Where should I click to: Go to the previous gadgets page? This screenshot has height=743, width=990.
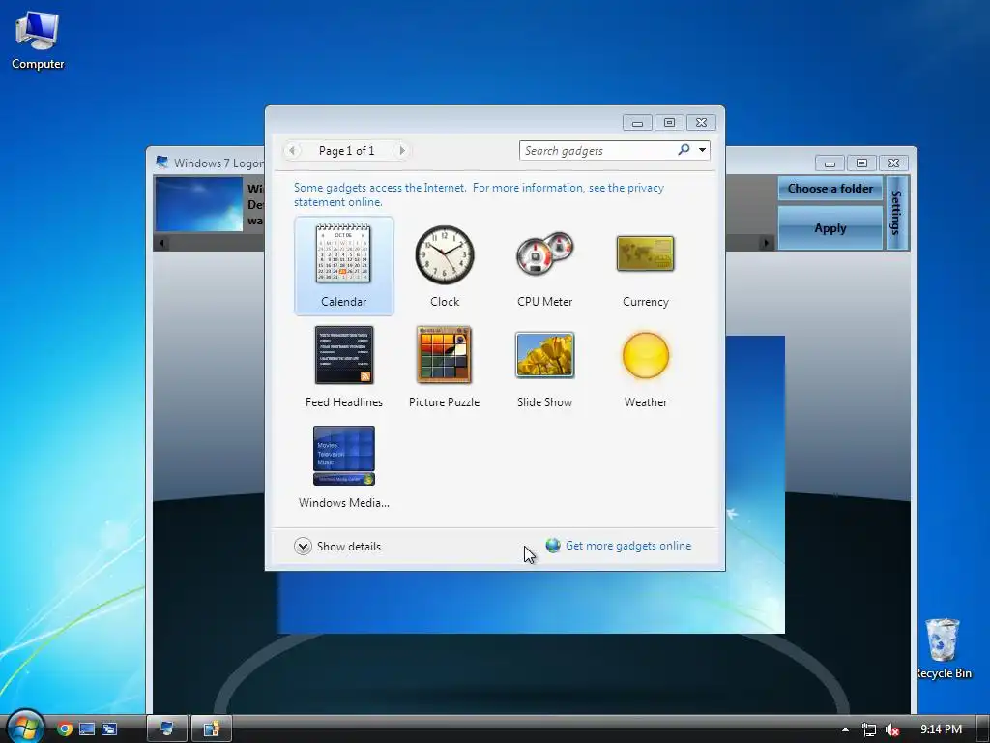coord(292,150)
